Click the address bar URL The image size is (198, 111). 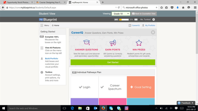[33, 7]
